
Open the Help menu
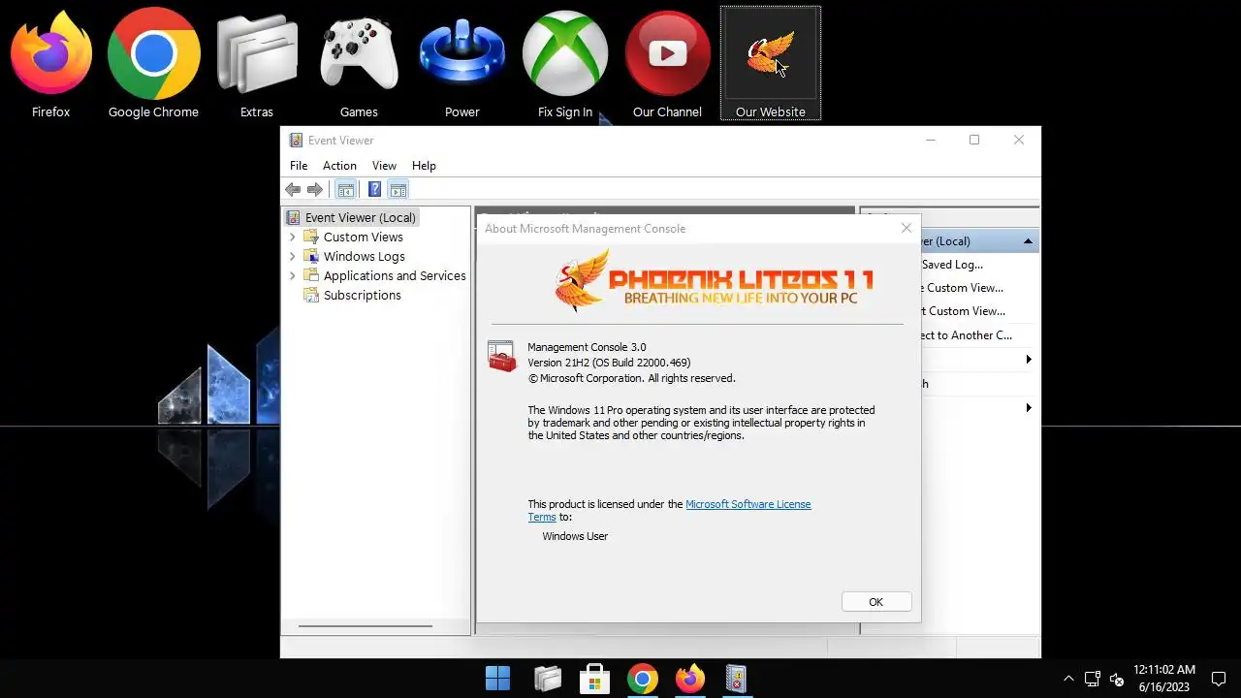click(424, 166)
